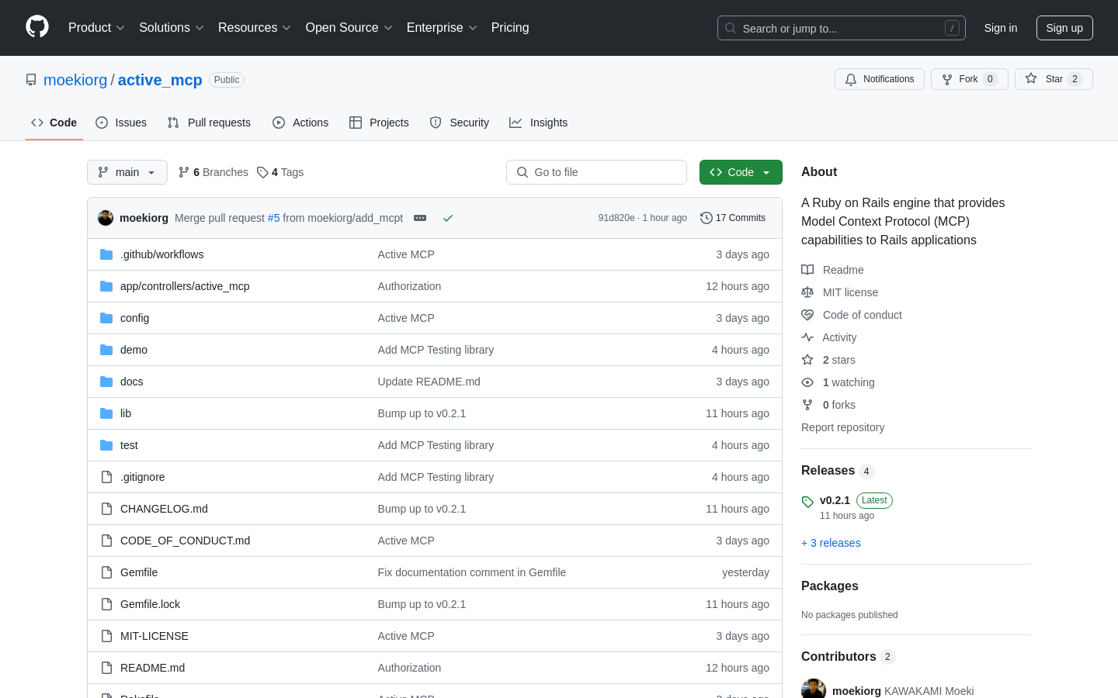Open pull request #5 link
1118x698 pixels.
[273, 218]
